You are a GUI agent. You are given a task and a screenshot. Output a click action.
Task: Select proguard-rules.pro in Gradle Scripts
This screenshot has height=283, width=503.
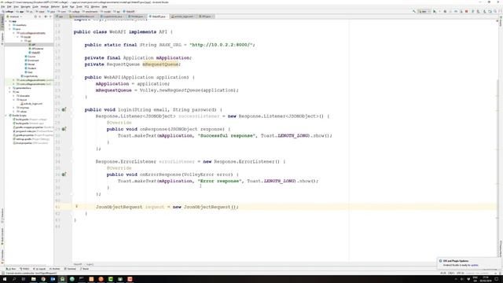(33, 131)
